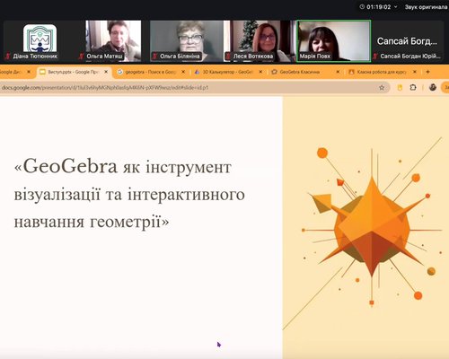The height and width of the screenshot is (359, 449).
Task: Click the GeoGebra 3D favicon on Калькулятор tab
Action: coord(197,72)
